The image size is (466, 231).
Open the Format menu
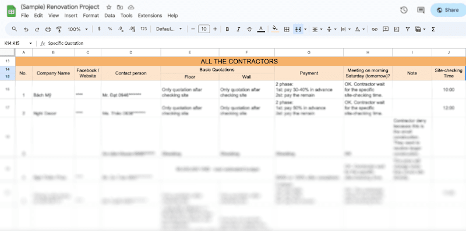[x=91, y=16]
